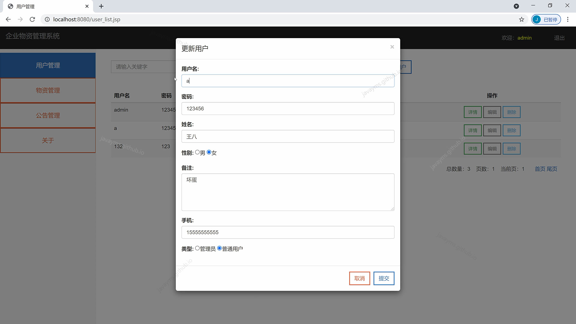
Task: Select the 女 gender radio button
Action: [x=209, y=152]
